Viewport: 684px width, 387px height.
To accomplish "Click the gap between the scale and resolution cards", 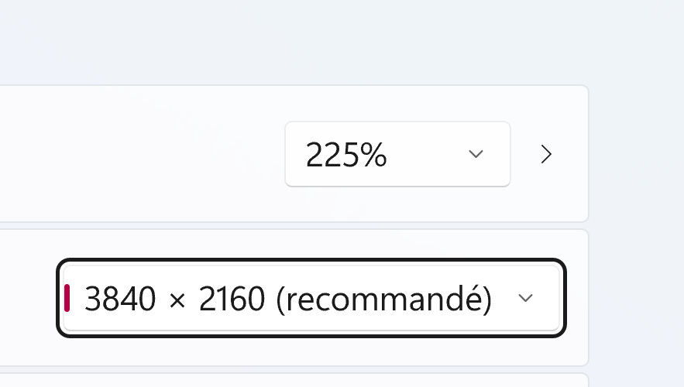I will click(x=310, y=225).
